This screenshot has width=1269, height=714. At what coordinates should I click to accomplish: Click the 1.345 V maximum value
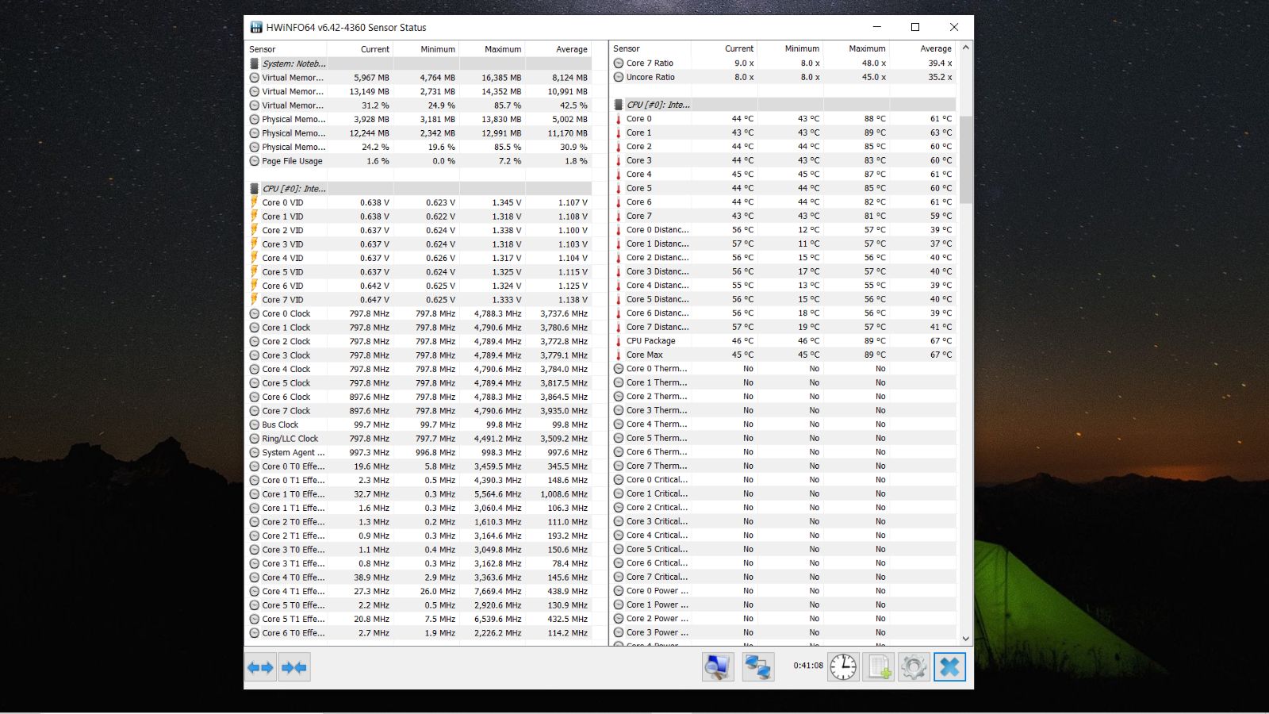tap(507, 202)
